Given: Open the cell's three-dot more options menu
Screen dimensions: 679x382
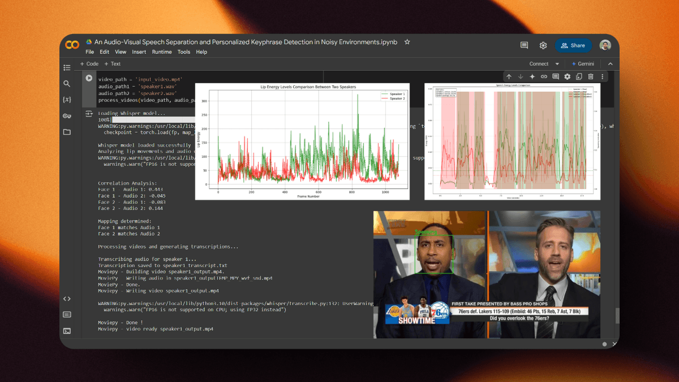Looking at the screenshot, I should (x=603, y=76).
